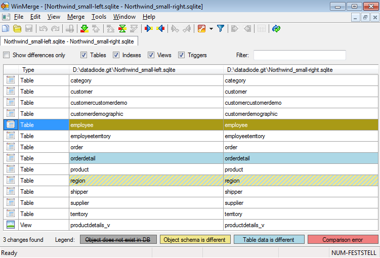
Task: Toggle the Show differences only checkbox
Action: 6,55
